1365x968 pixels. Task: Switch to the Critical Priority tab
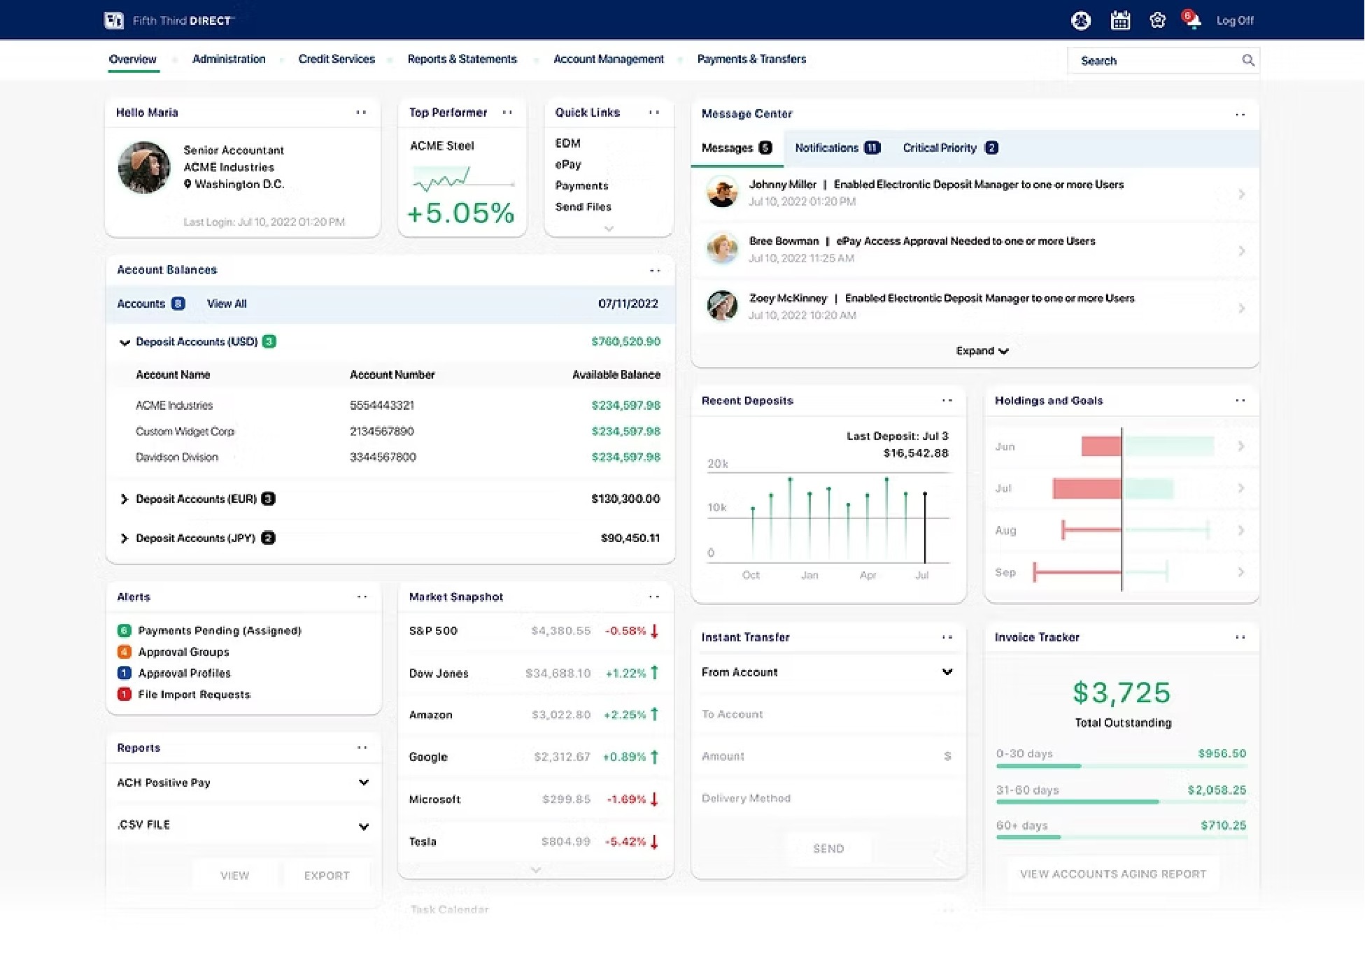[x=950, y=148]
